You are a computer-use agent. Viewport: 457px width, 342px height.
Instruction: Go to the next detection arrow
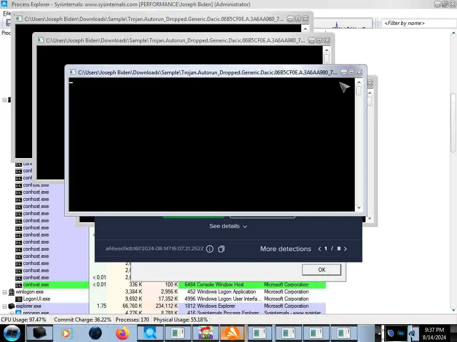(x=345, y=248)
